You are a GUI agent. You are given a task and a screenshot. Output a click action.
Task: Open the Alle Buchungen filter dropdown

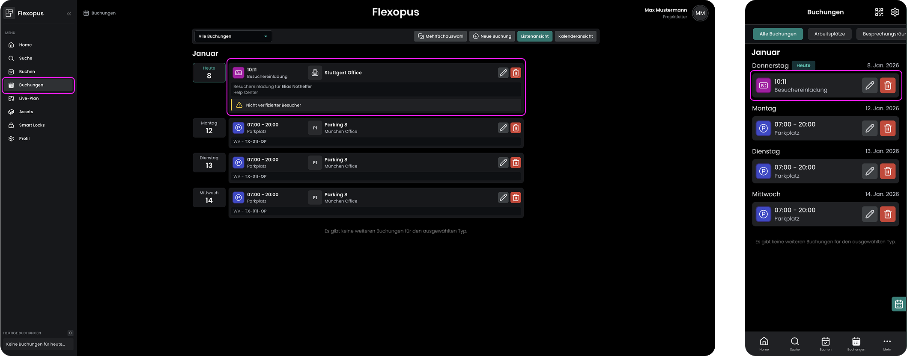point(233,36)
